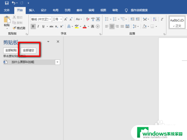The width and height of the screenshot is (187, 140).
Task: Open the font color dropdown arrow
Action: [x=88, y=27]
